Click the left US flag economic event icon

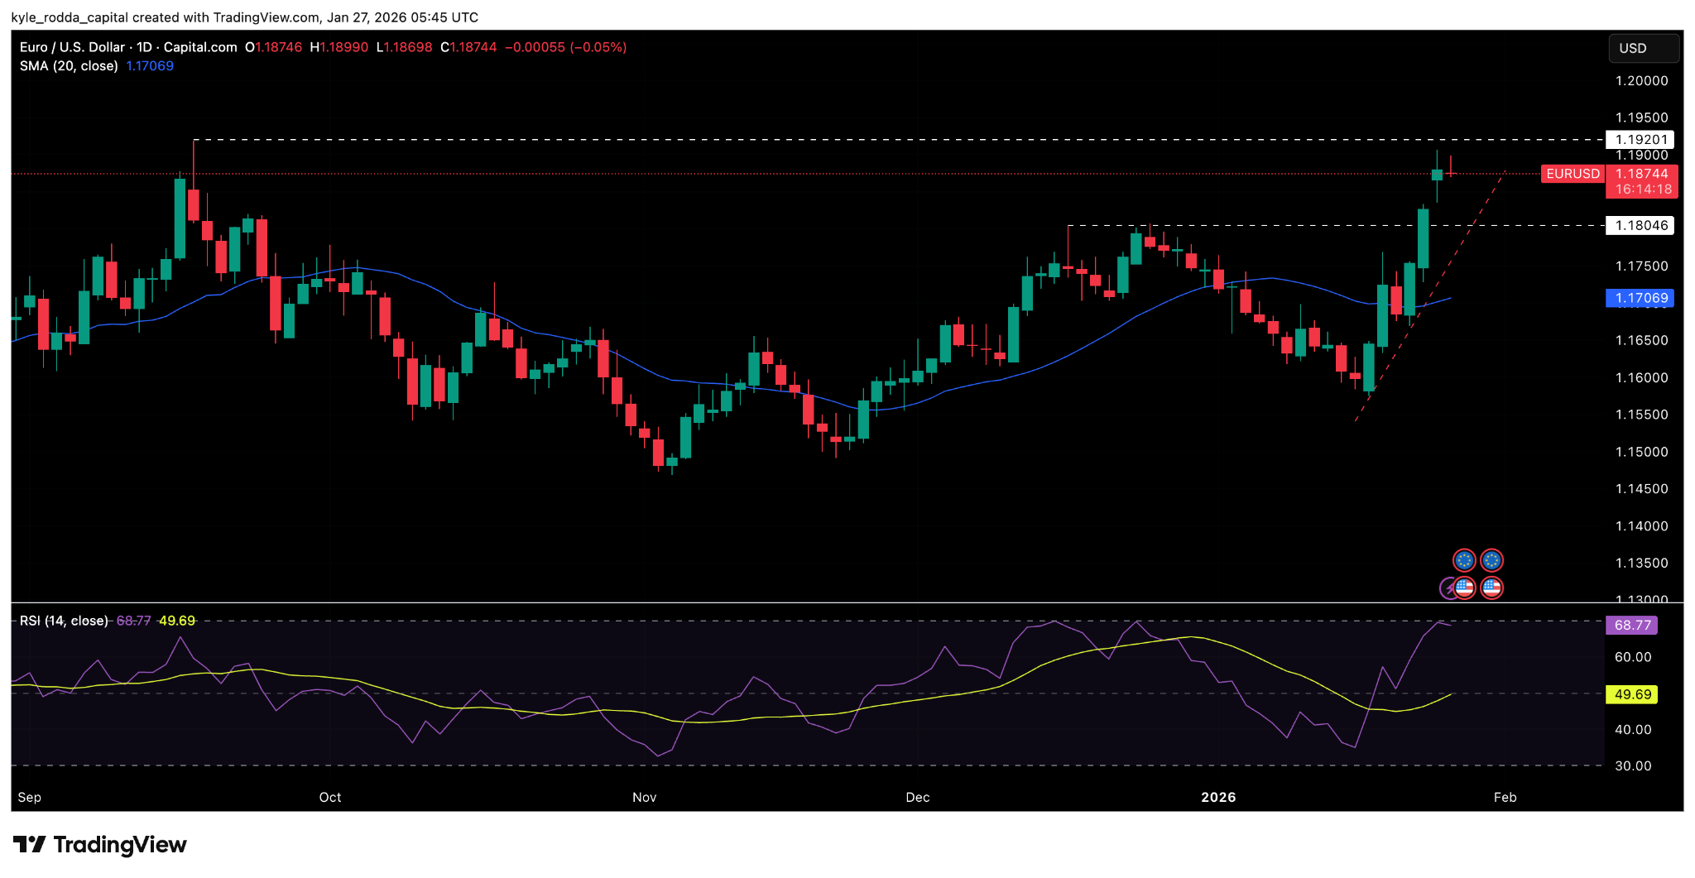1464,588
